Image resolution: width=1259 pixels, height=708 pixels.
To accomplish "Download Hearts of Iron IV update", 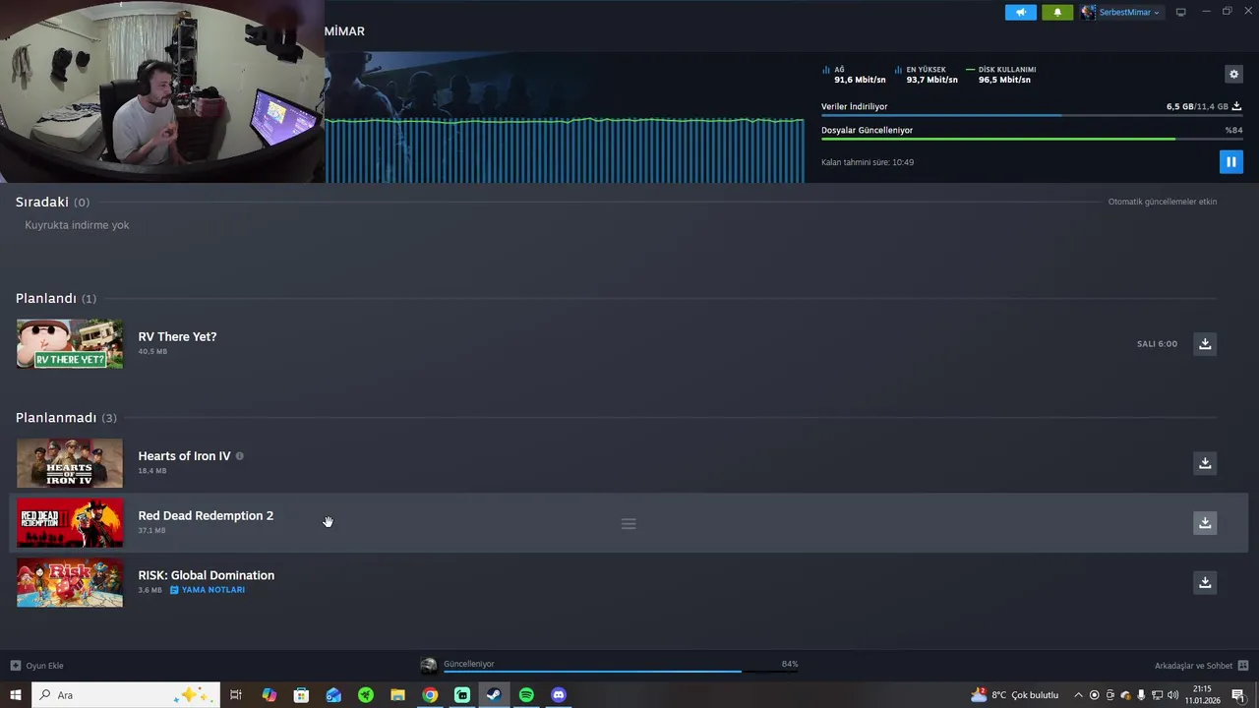I will pyautogui.click(x=1205, y=462).
